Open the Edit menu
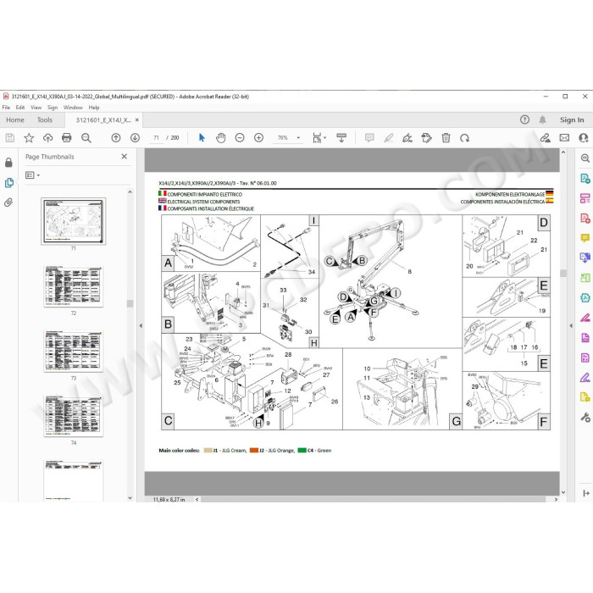The image size is (593, 593). [20, 108]
